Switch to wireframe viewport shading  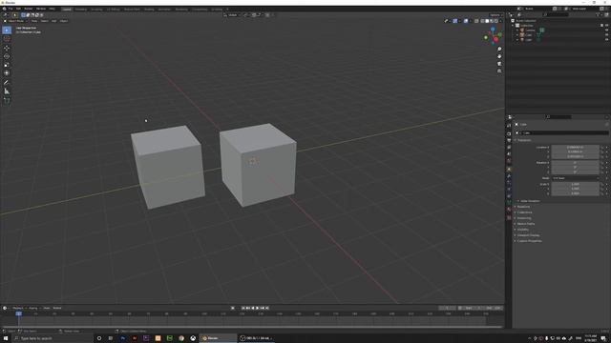pos(482,21)
